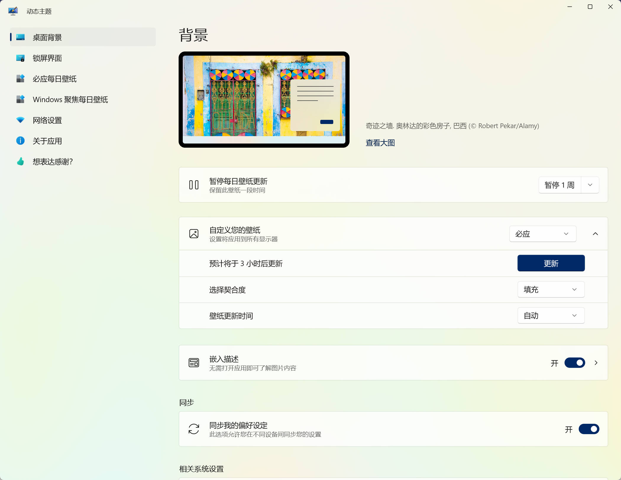Viewport: 621px width, 480px height.
Task: Click the 桌面背景 monitor icon in sidebar
Action: click(20, 37)
